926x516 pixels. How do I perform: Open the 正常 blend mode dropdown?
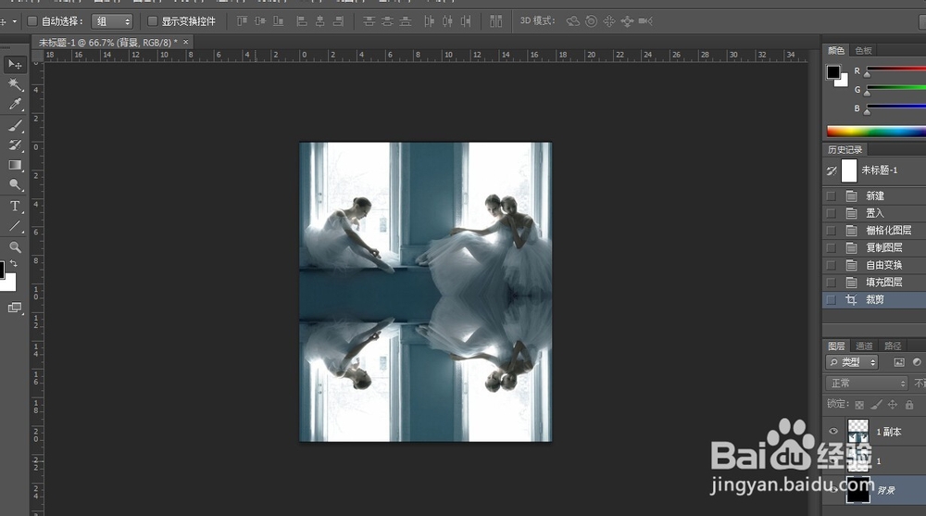pos(866,384)
